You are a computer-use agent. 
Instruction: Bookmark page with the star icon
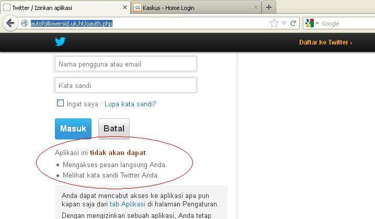(x=274, y=23)
